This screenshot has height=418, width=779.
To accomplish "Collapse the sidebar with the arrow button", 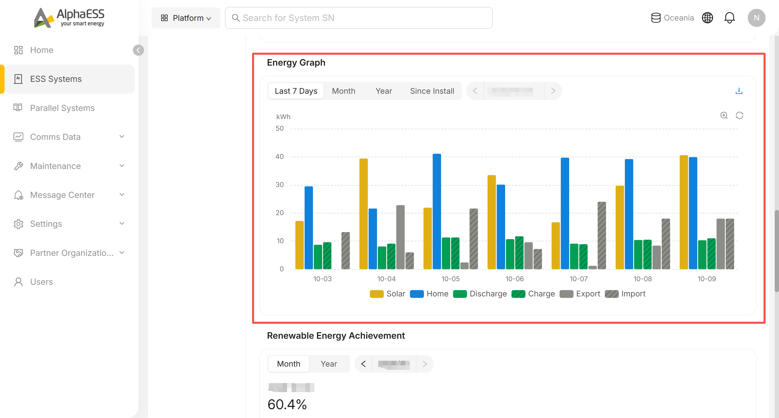I will pos(138,50).
